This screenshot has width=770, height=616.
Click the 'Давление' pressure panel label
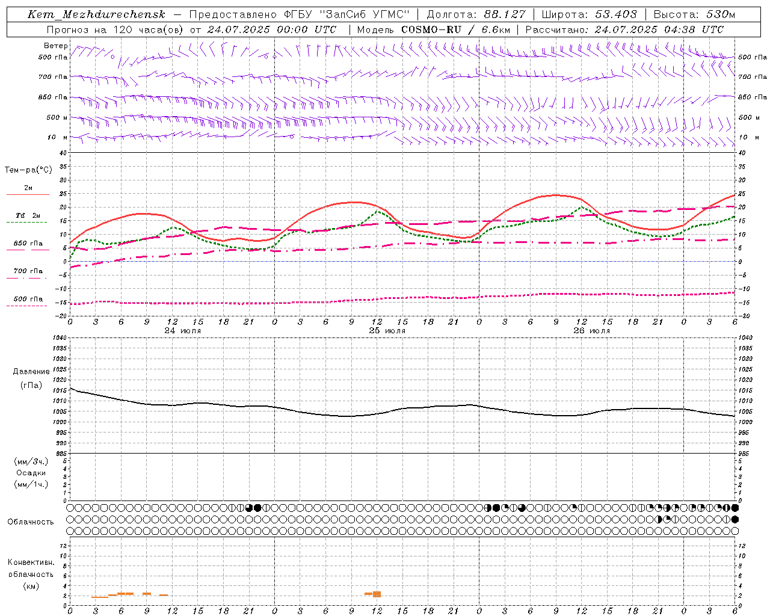pyautogui.click(x=31, y=372)
